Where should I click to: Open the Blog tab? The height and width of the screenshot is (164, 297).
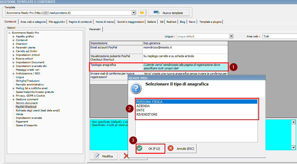coord(182,22)
